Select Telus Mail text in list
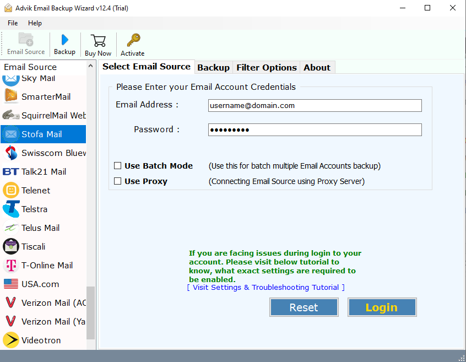This screenshot has height=362, width=466. tap(40, 228)
